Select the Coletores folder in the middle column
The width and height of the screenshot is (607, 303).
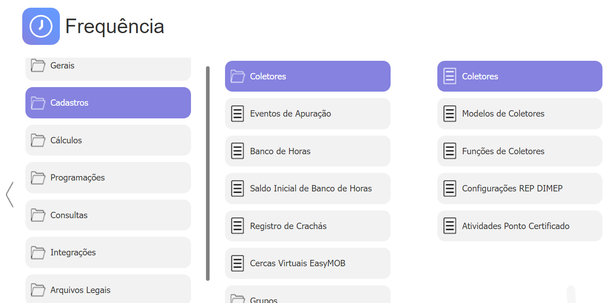[308, 76]
